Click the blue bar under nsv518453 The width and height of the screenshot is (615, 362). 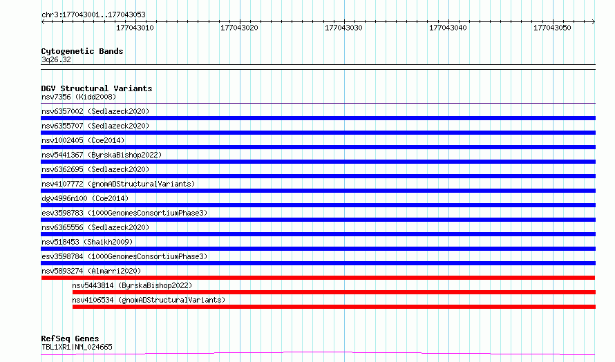pos(318,249)
